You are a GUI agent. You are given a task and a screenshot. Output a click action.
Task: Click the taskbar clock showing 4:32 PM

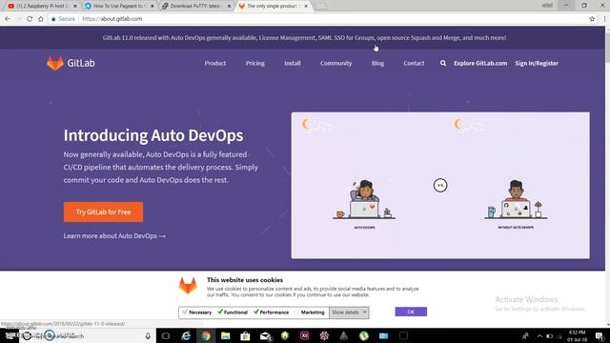point(577,336)
